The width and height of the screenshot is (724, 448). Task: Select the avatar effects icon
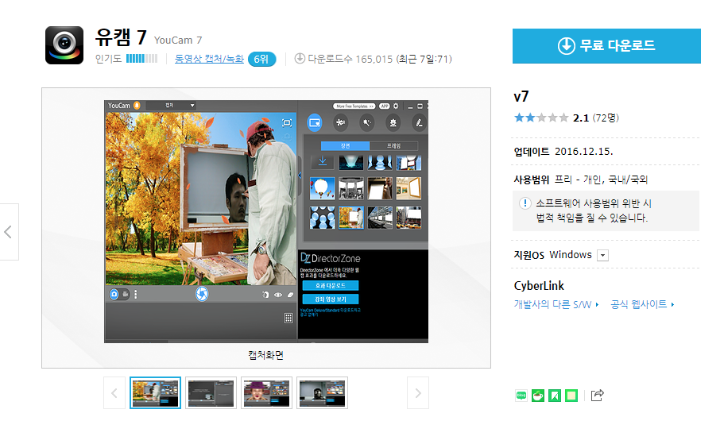coord(393,123)
